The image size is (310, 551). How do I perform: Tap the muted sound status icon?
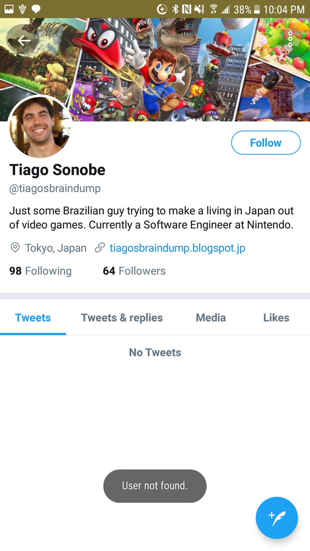pos(199,9)
